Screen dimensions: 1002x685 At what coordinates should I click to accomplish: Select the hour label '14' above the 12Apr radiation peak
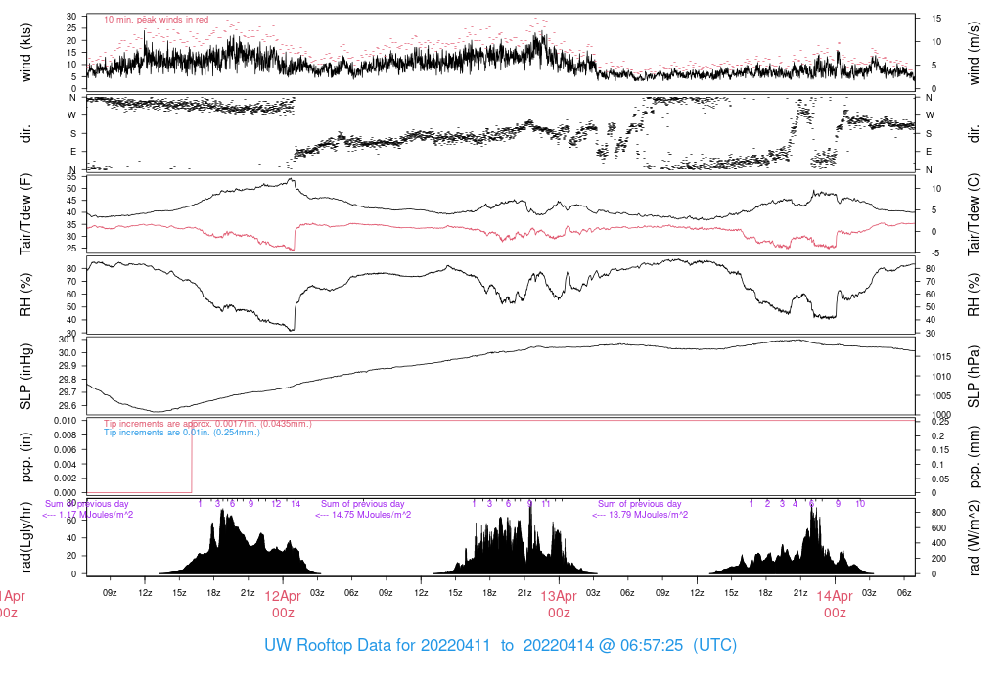pyautogui.click(x=296, y=504)
